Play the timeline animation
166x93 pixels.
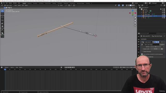point(70,67)
